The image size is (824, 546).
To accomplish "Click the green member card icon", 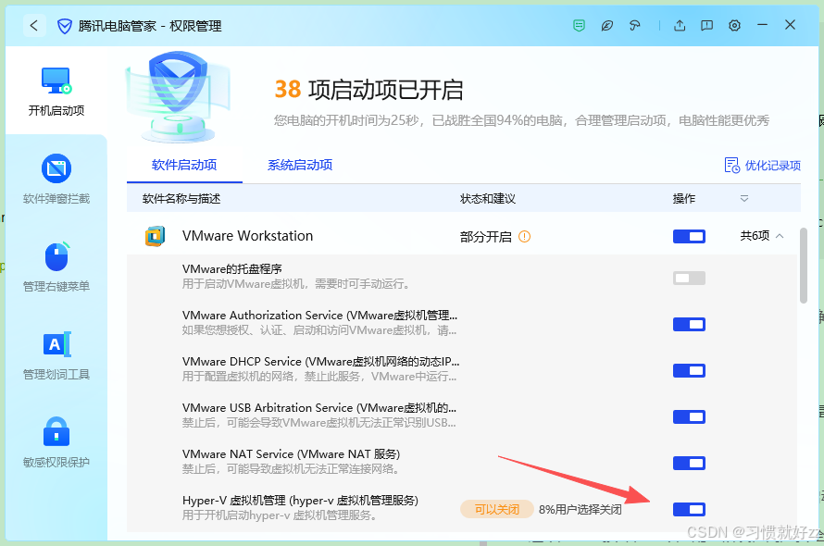I will 579,25.
